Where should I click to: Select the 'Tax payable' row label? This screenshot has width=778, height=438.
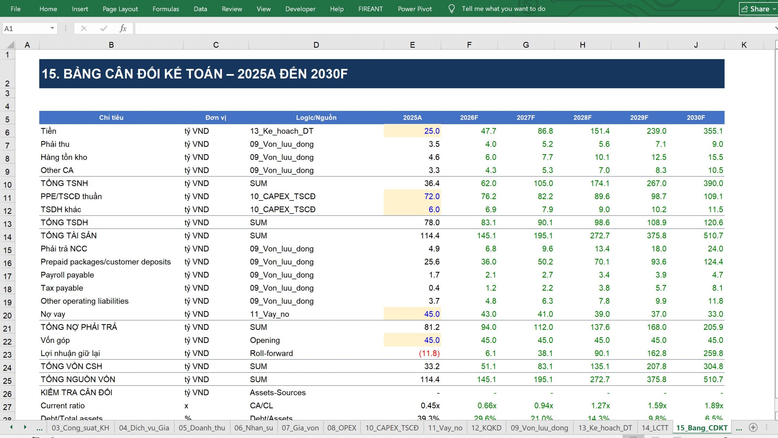62,288
